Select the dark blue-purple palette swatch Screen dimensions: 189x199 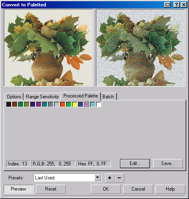pyautogui.click(x=33, y=104)
